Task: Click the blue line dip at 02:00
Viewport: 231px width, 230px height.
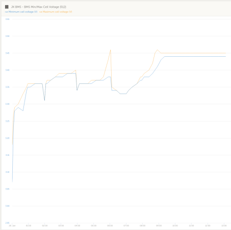Action: tap(44, 100)
